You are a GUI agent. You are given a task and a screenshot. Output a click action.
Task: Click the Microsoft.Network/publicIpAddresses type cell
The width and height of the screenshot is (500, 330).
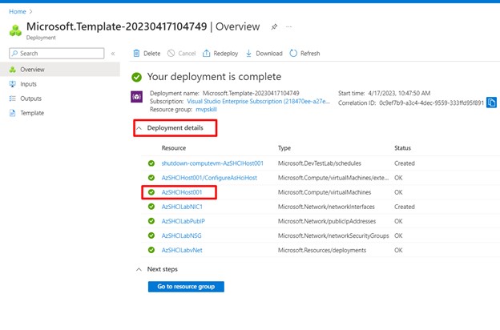pos(327,221)
